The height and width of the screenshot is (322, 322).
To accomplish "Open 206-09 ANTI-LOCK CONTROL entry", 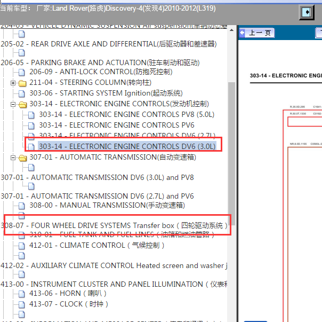I will (x=101, y=72).
